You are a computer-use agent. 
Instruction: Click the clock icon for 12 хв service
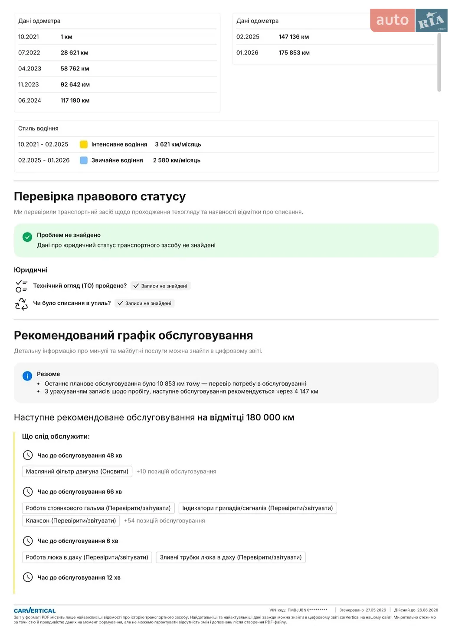[x=28, y=577]
